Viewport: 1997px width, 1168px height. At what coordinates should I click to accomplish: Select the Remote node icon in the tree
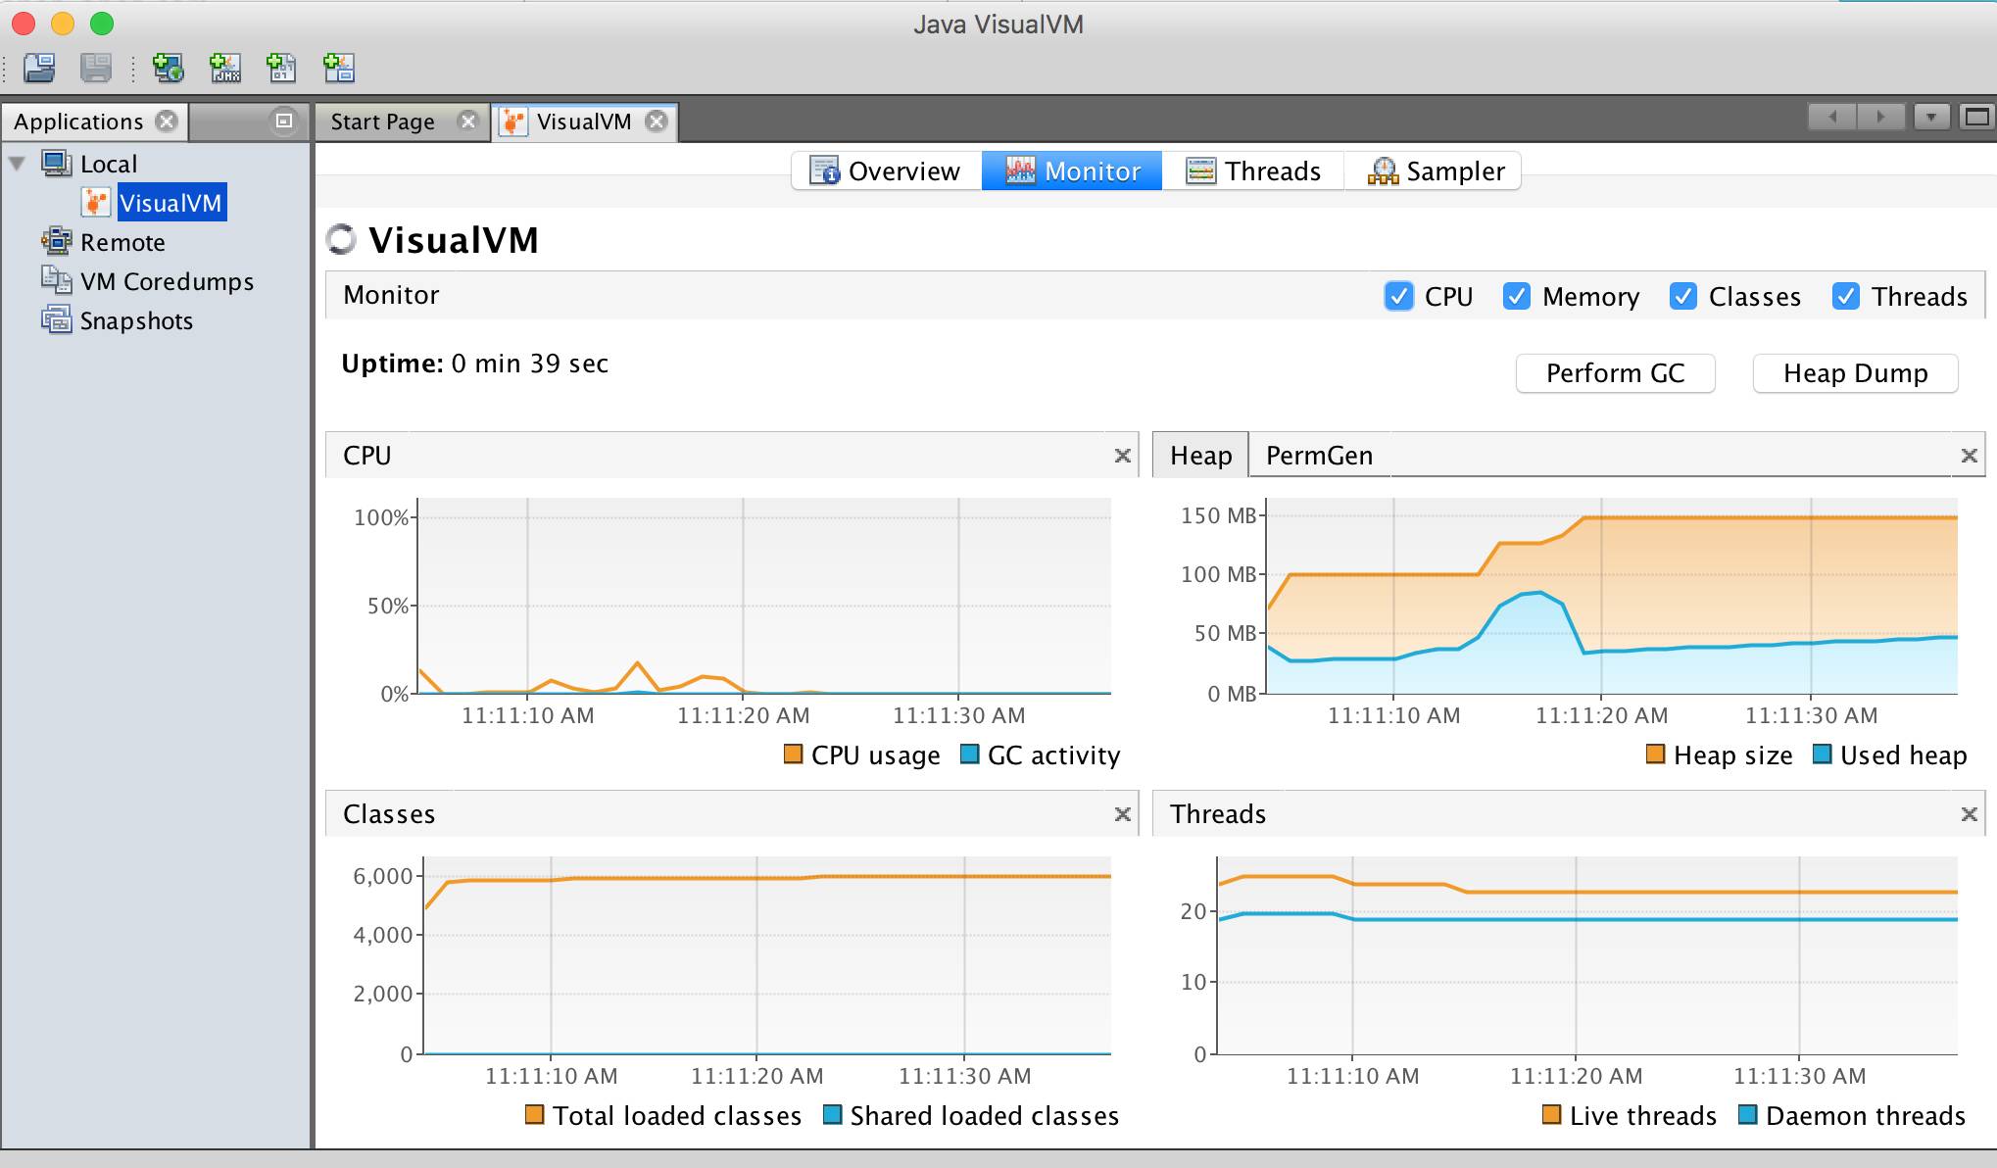pos(56,241)
